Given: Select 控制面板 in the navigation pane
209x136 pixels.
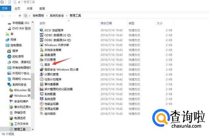Looking at the screenshot, I should click(14, 45).
